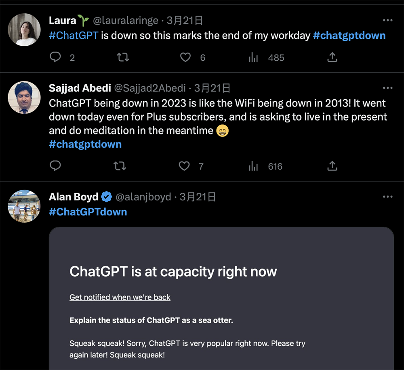The width and height of the screenshot is (404, 370).
Task: Retweet Sajjad Abedi's tweet
Action: click(x=120, y=166)
